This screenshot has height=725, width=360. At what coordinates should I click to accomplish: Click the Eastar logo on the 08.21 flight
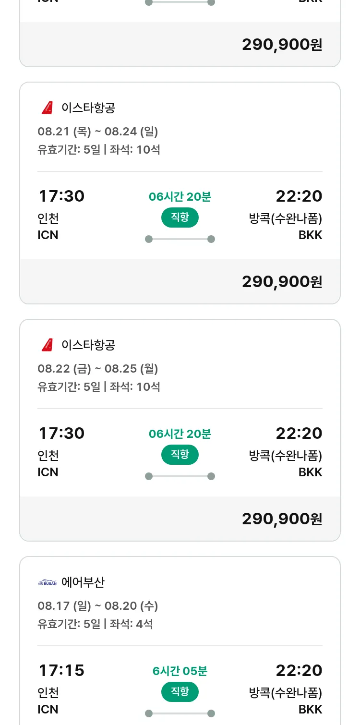pos(47,108)
